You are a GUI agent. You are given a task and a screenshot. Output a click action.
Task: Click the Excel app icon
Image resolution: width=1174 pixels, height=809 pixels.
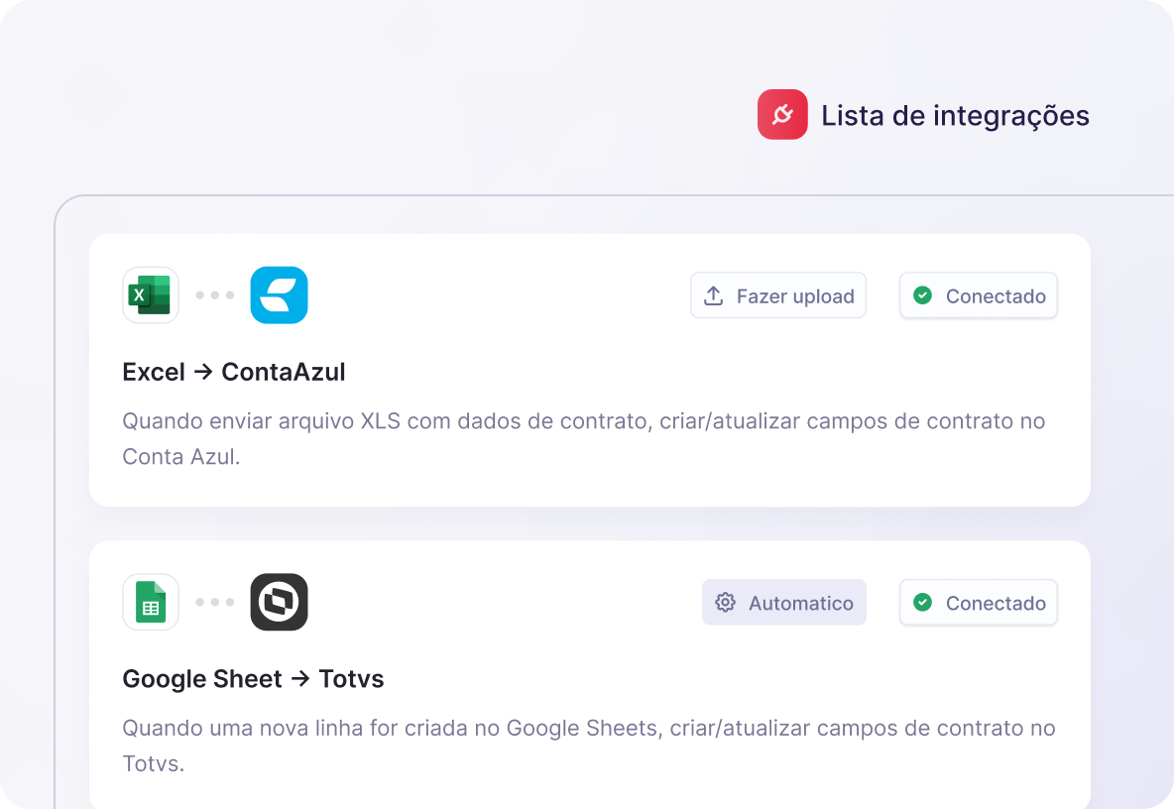151,294
